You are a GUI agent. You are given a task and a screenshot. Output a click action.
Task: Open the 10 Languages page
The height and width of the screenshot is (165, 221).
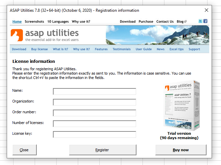click(58, 22)
